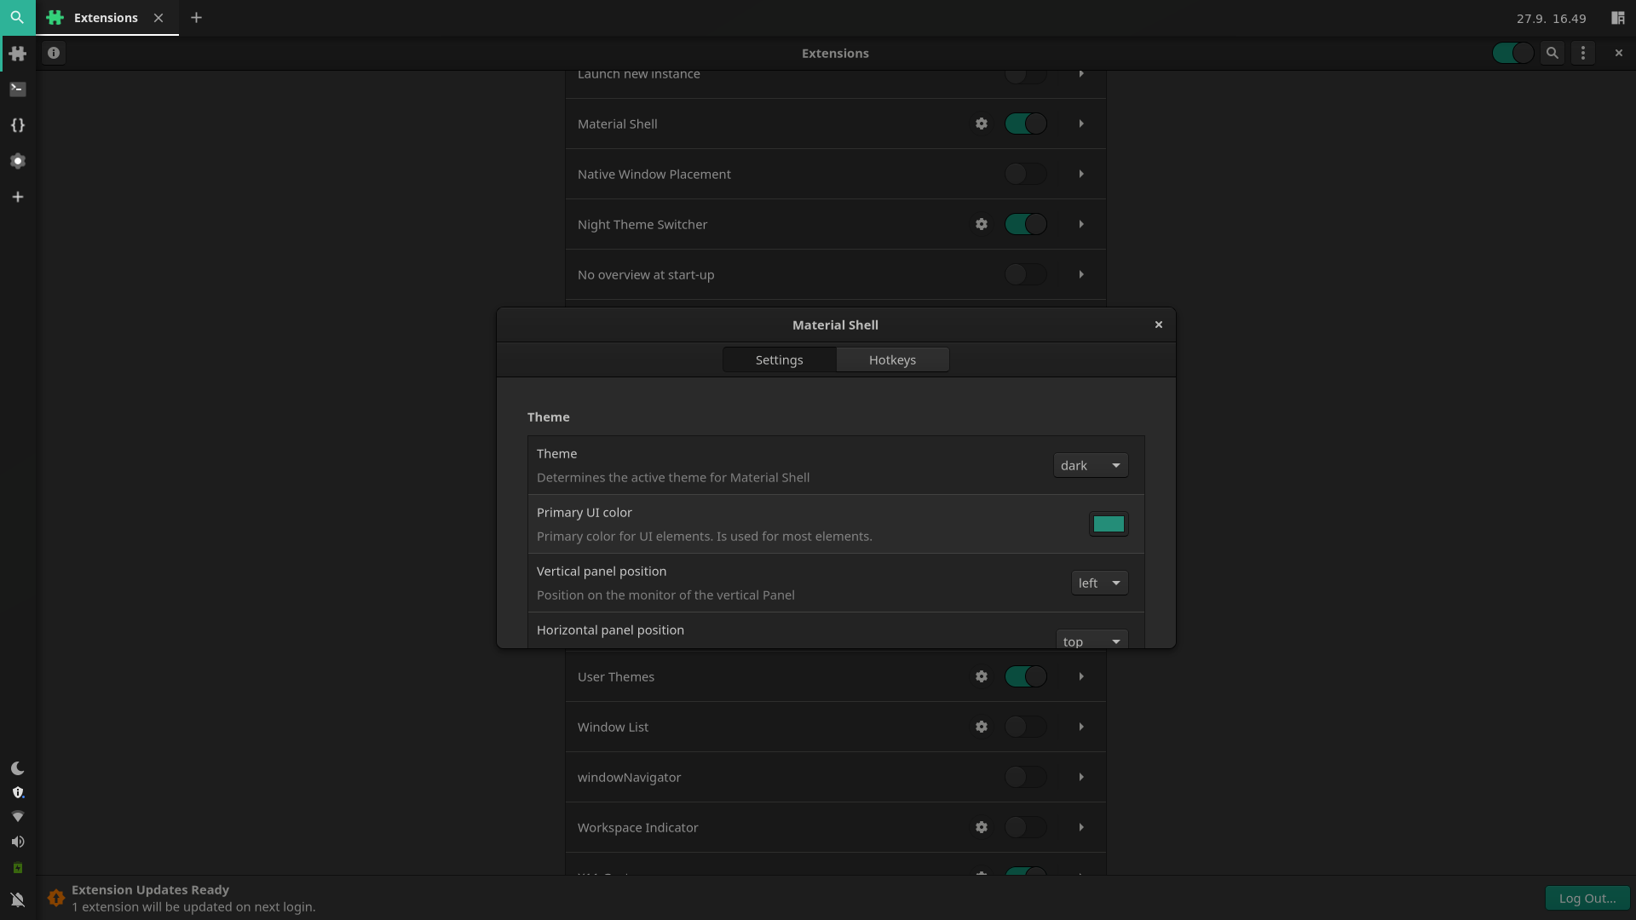Viewport: 1636px width, 920px height.
Task: Click the Theme section heading
Action: [x=548, y=417]
